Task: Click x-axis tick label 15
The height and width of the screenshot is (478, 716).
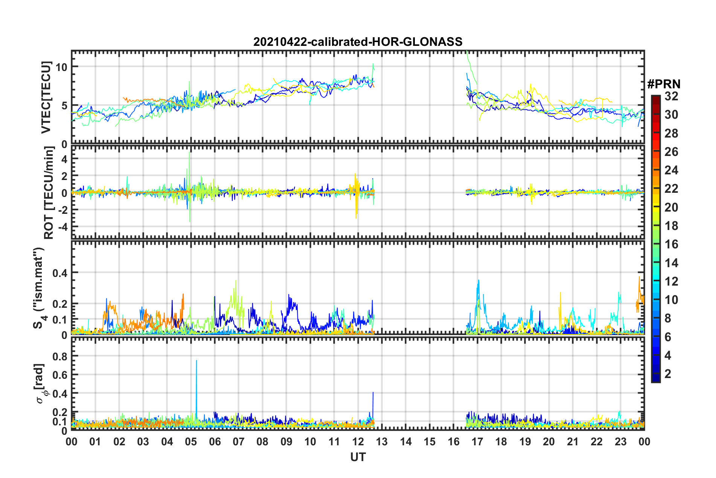Action: pos(430,442)
